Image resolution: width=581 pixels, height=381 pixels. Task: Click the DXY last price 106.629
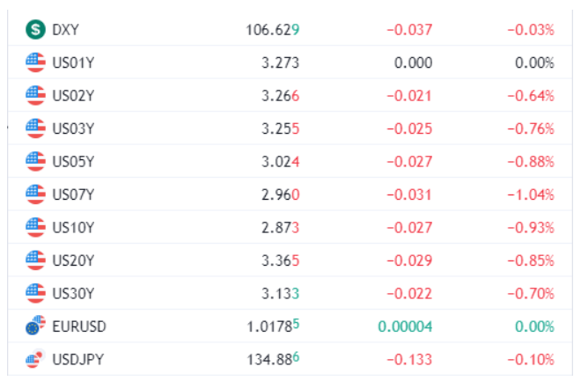pyautogui.click(x=273, y=30)
